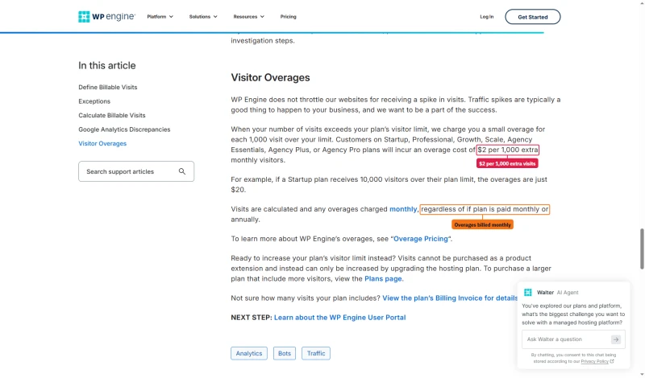
Task: Click the Log In link
Action: 487,17
